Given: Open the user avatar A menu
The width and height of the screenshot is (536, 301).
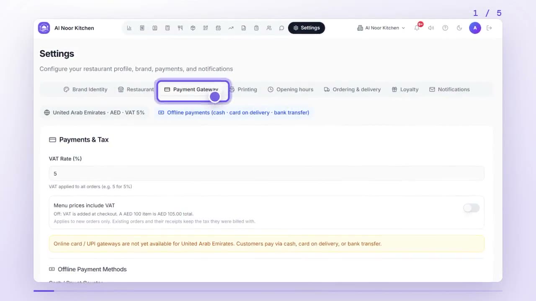Looking at the screenshot, I should point(475,28).
